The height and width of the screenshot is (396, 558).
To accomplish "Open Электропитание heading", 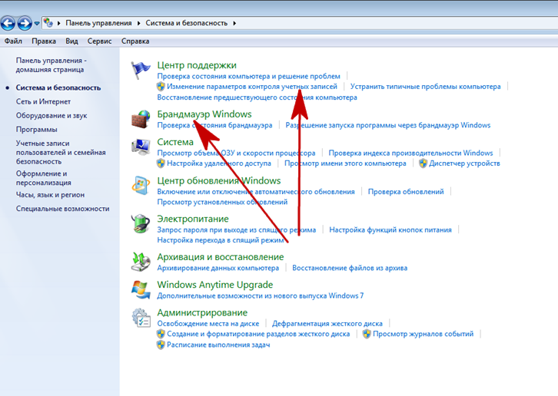I will click(x=193, y=219).
